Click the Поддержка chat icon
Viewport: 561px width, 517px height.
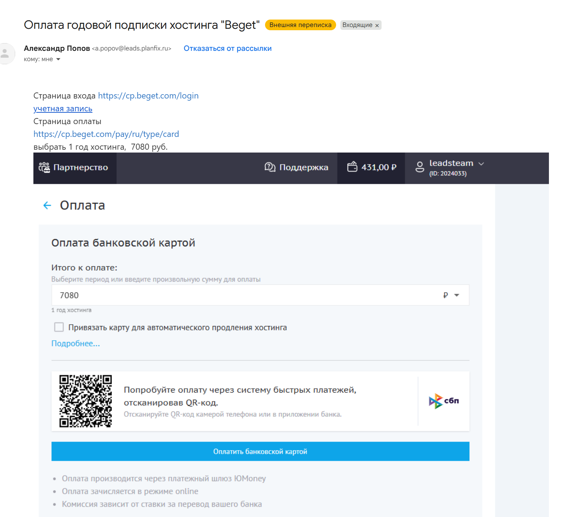(270, 167)
